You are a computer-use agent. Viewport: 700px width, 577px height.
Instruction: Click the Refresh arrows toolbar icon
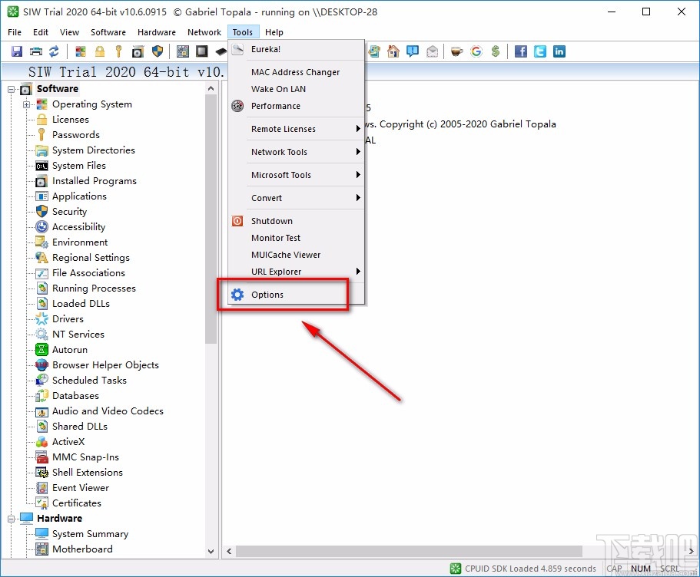[x=54, y=51]
